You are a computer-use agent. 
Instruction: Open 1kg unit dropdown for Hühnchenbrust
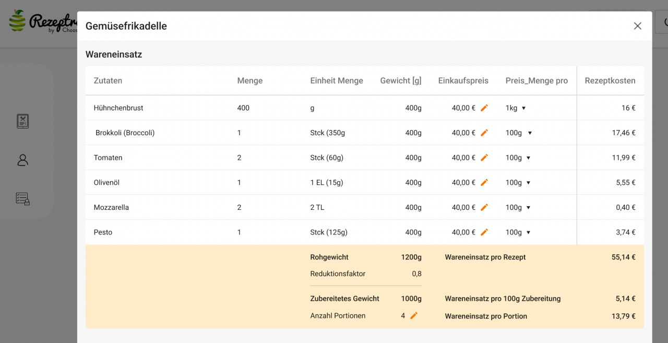pyautogui.click(x=515, y=108)
